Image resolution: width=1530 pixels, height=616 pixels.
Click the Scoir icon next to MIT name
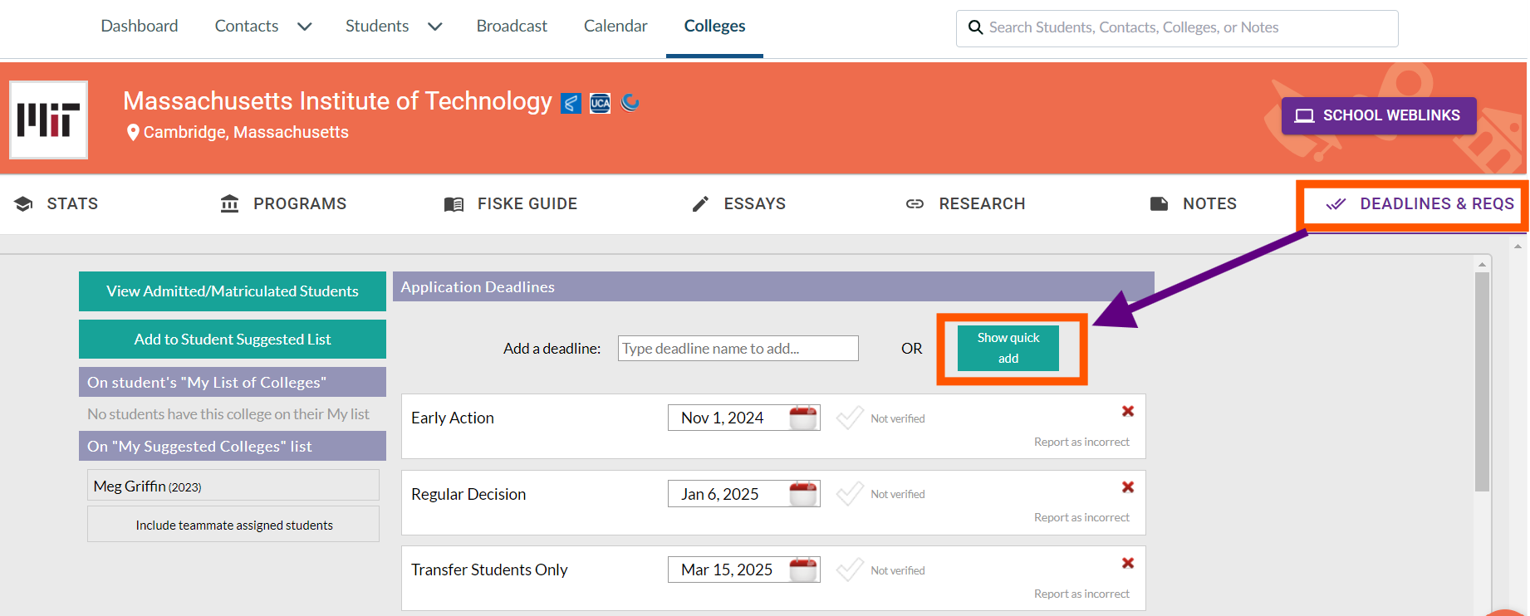(571, 104)
